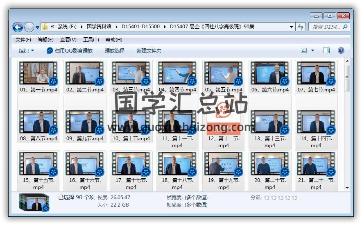Select video 15、第十五节.mp4
Screen dimensions: 362x225
coord(38,171)
